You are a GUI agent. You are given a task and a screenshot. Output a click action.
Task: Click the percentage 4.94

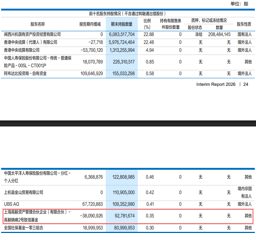point(150,50)
